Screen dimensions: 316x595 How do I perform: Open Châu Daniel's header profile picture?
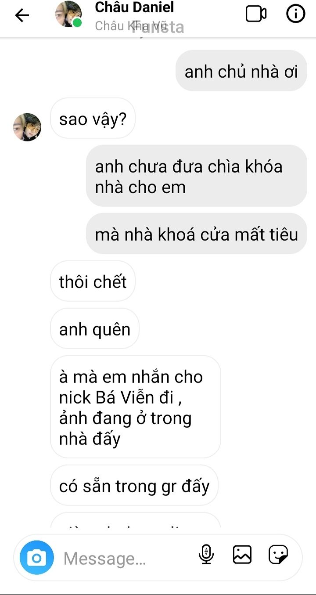[x=68, y=14]
